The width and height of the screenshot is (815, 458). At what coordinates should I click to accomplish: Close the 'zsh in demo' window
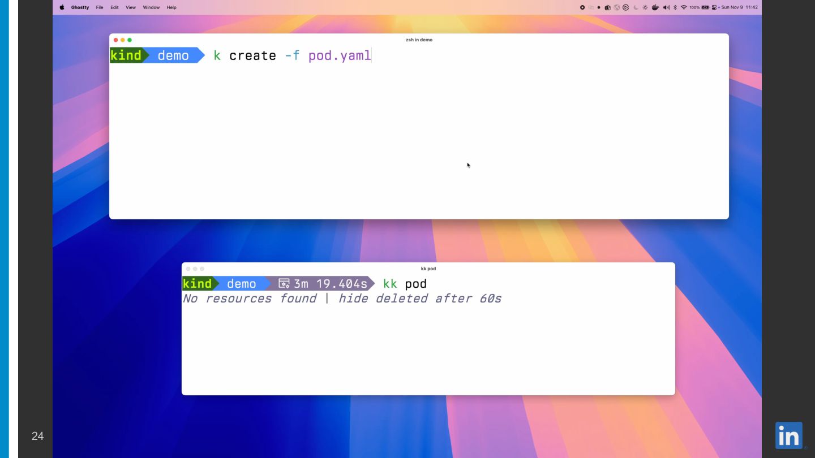[x=116, y=40]
